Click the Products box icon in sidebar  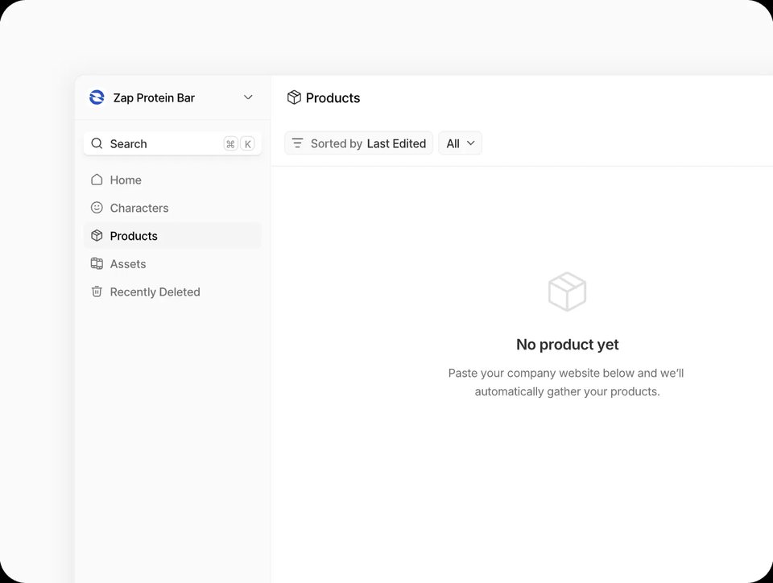click(x=97, y=236)
